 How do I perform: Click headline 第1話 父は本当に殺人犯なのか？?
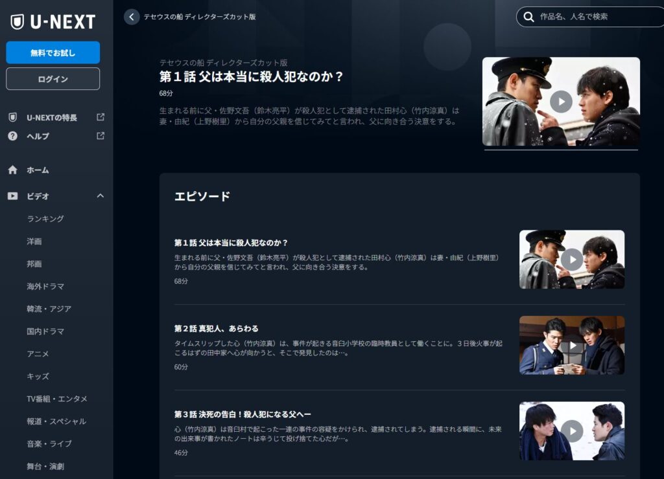coord(251,76)
